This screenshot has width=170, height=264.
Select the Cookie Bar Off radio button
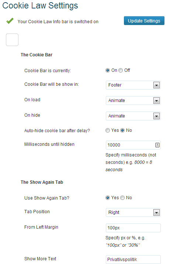(121, 70)
